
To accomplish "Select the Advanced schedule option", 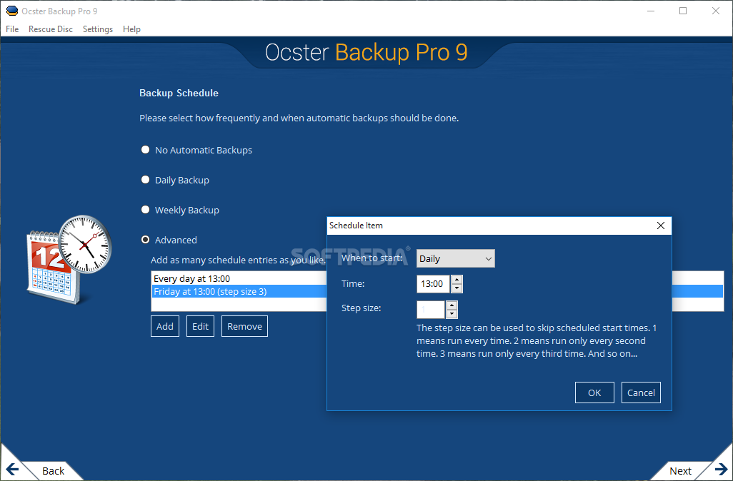I will 145,240.
